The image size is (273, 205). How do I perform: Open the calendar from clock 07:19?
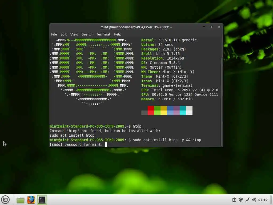[x=263, y=200]
